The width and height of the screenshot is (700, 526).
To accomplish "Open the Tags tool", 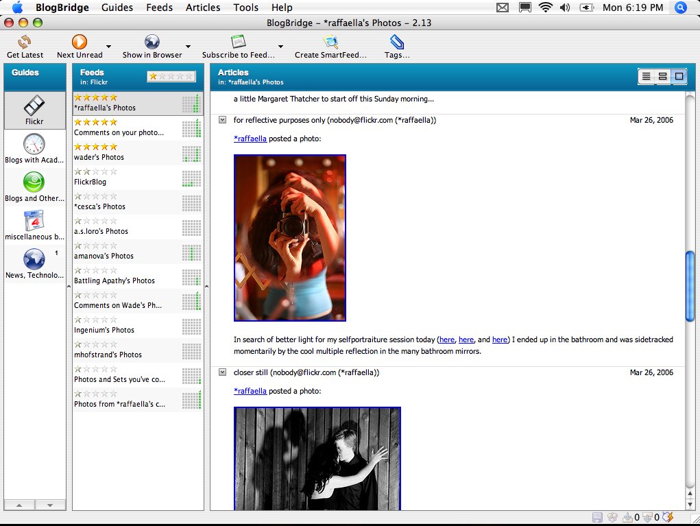I will click(x=397, y=47).
